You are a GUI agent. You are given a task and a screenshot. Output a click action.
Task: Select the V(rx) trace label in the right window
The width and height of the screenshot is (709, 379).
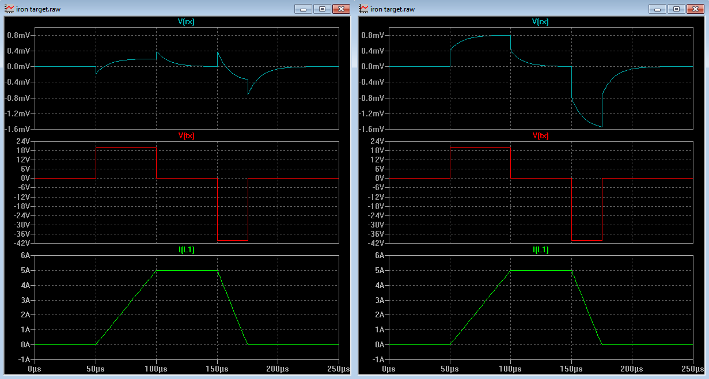(x=540, y=21)
